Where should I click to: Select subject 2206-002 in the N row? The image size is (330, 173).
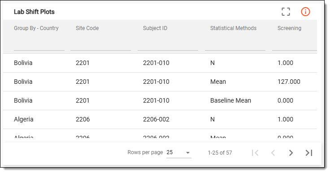coord(156,119)
